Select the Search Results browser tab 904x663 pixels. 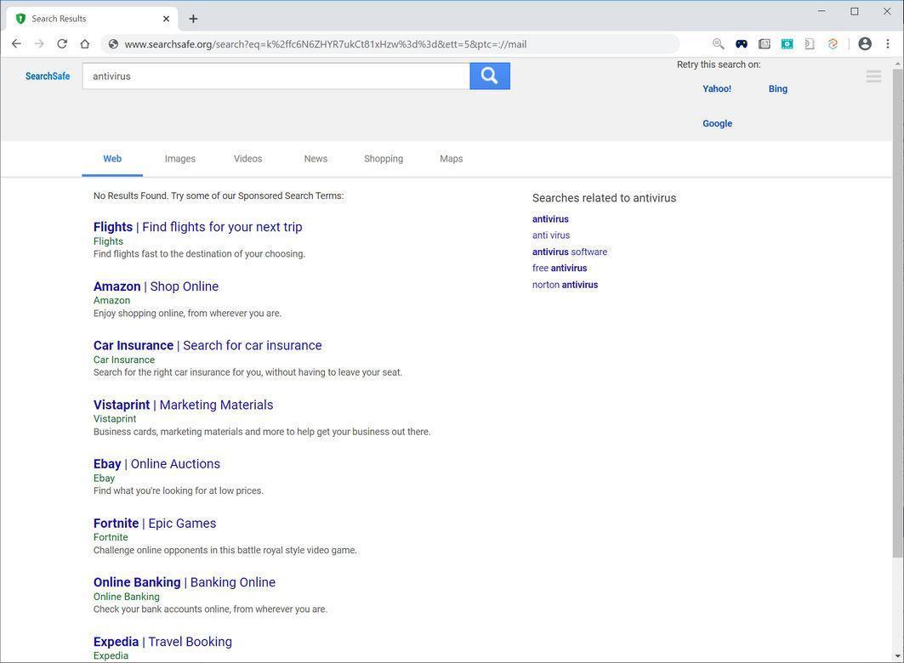92,19
